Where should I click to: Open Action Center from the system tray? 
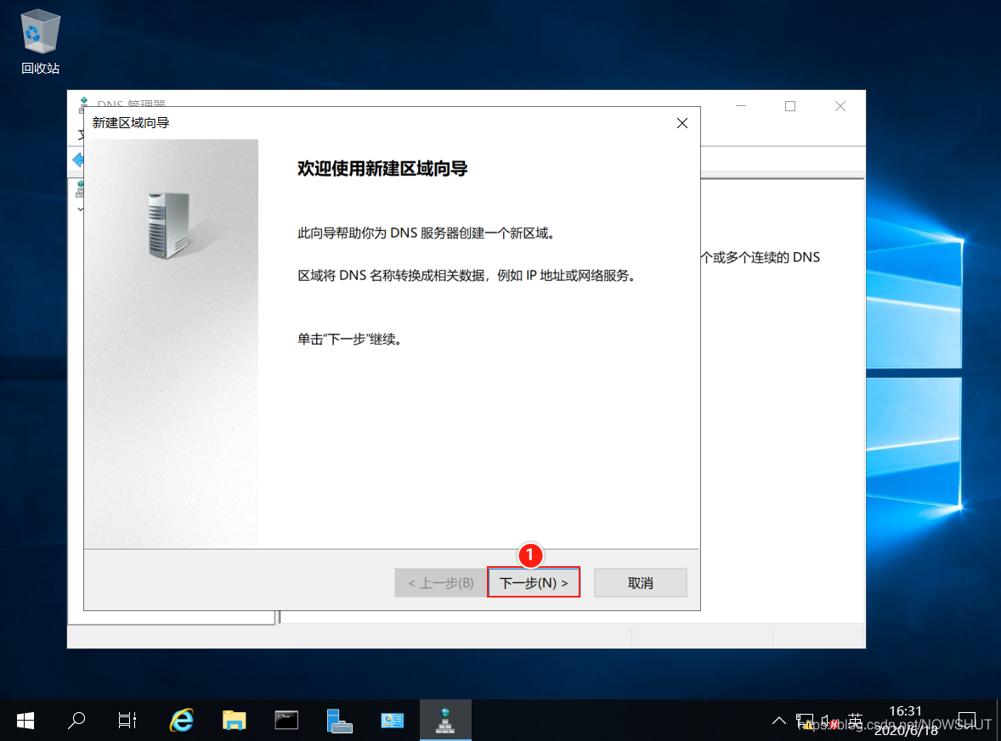[967, 720]
